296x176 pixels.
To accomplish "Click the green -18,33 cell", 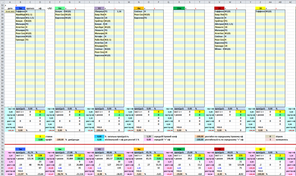I will [x=79, y=159].
